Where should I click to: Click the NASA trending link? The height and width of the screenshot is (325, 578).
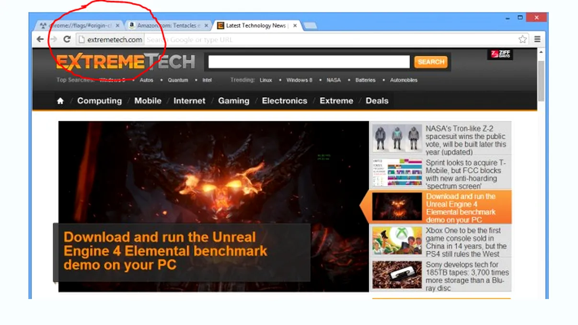(x=334, y=80)
